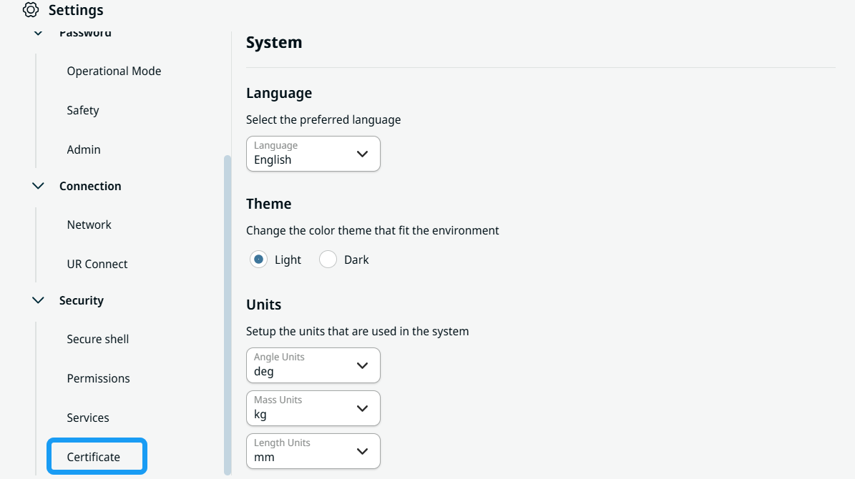The image size is (855, 479).
Task: Click the Settings gear icon
Action: (31, 10)
